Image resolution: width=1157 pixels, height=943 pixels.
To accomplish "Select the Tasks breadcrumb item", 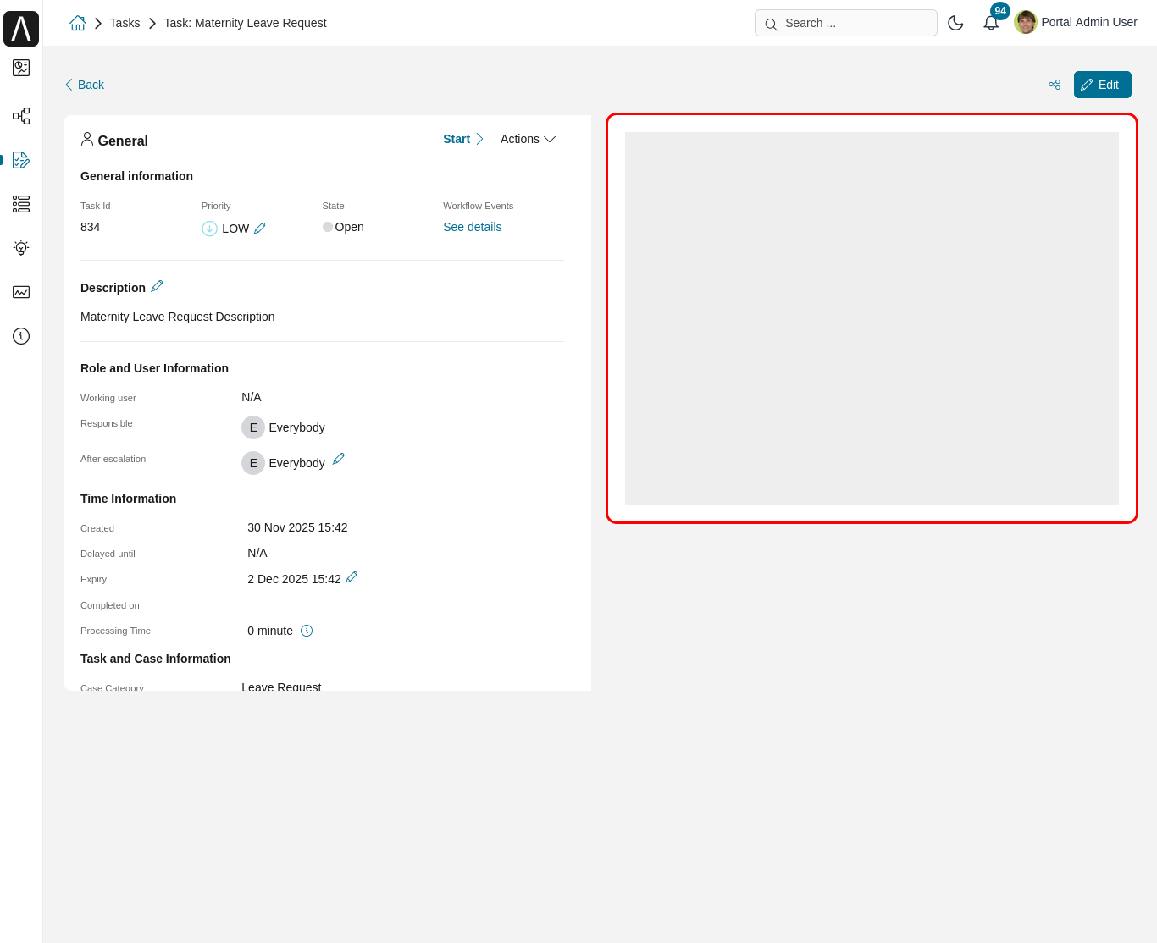I will pos(125,23).
